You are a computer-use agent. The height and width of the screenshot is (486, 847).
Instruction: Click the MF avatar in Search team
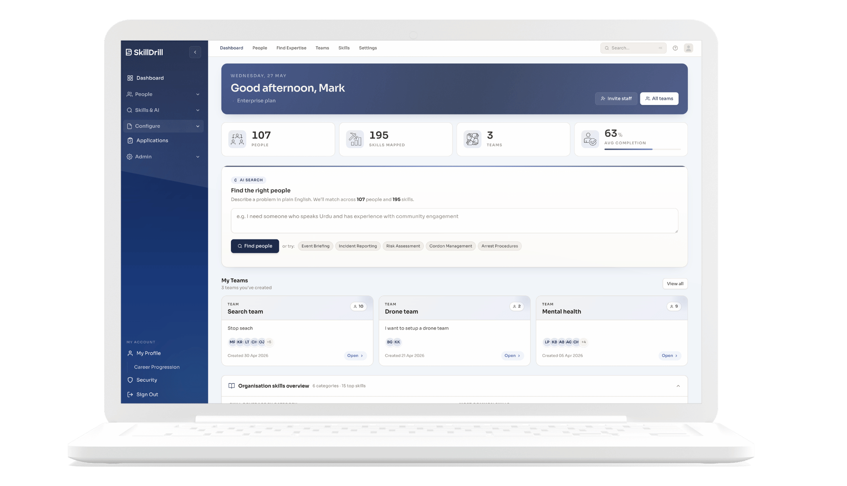coord(233,342)
